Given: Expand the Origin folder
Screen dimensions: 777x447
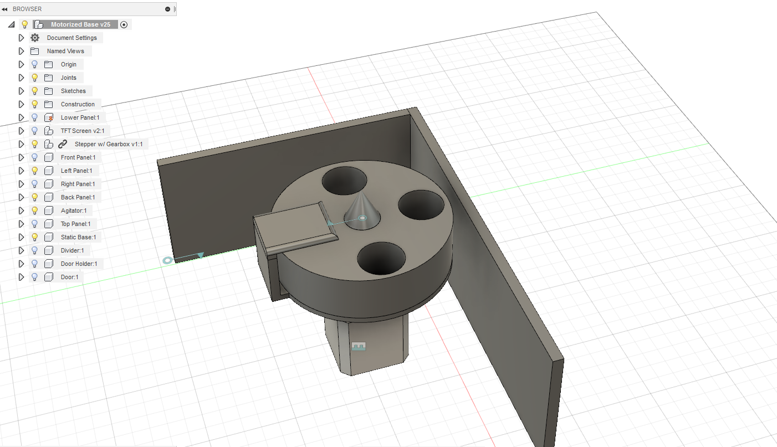Looking at the screenshot, I should coord(21,64).
